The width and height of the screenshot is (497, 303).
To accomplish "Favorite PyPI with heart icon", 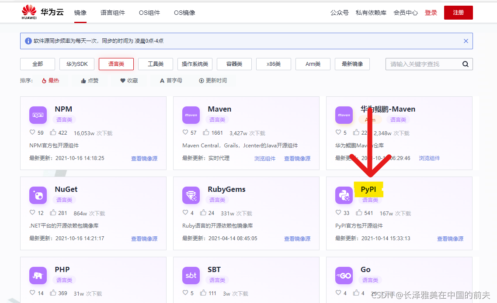I will pos(338,213).
